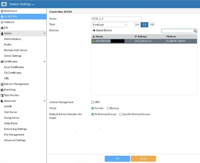This screenshot has height=163, width=200.
Task: Open Local Certificates page
Action: pyautogui.click(x=14, y=67)
